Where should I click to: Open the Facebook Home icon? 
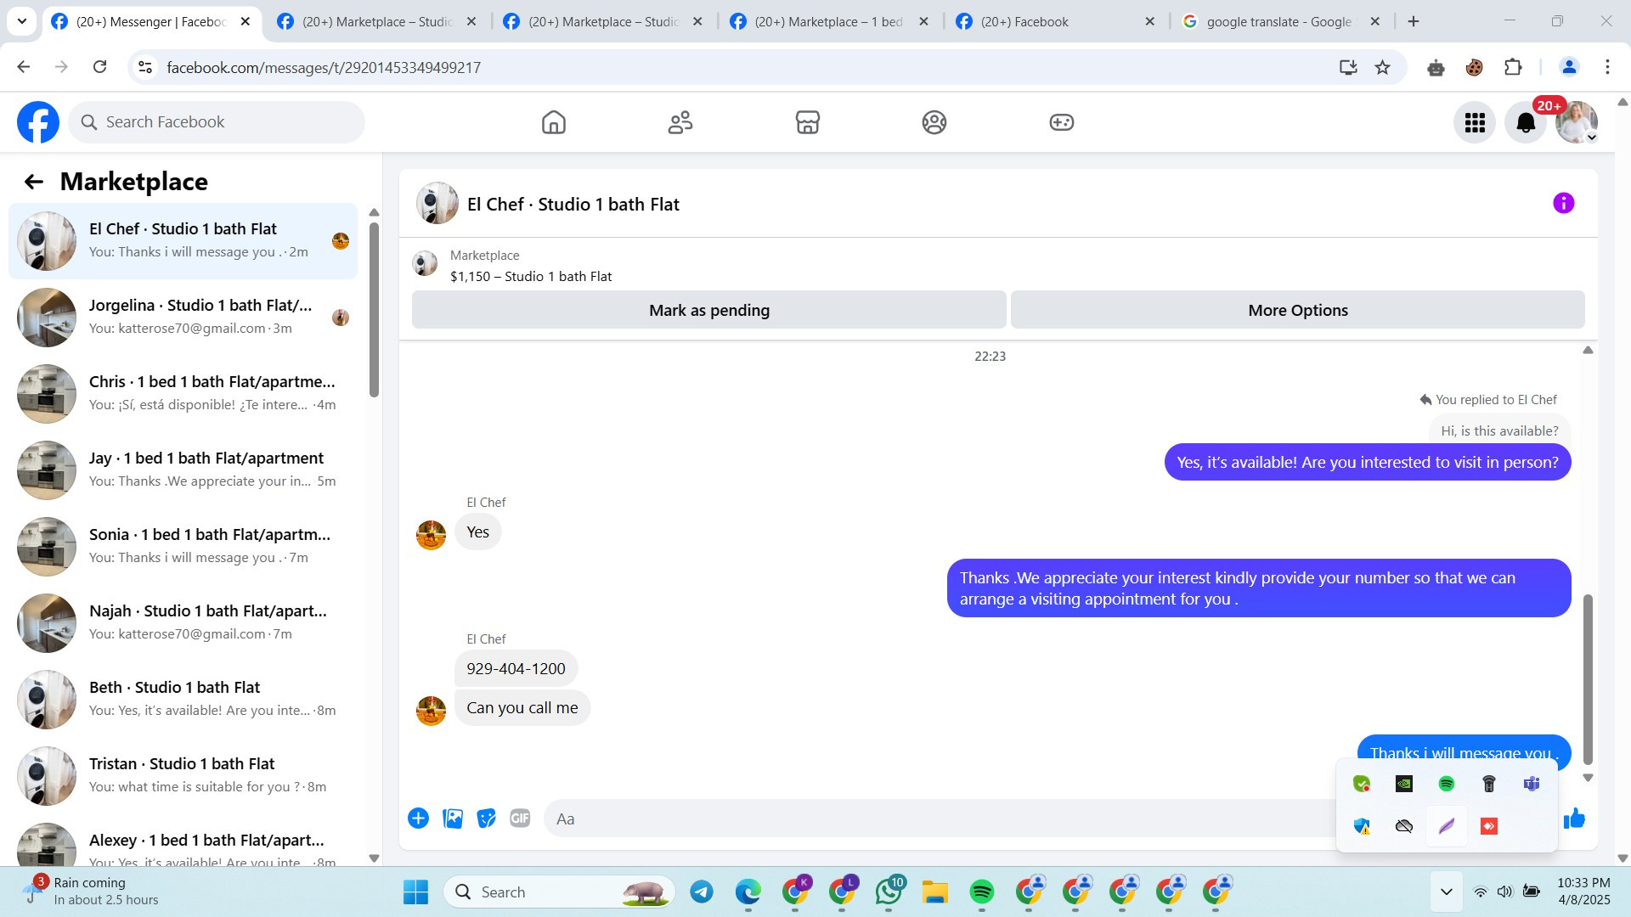click(x=553, y=122)
